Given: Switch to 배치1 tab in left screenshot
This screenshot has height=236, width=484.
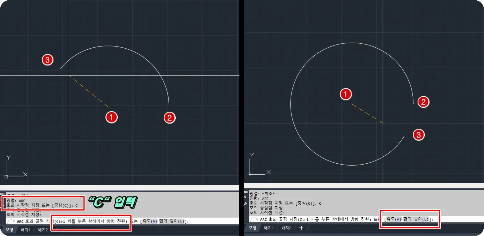Looking at the screenshot, I should [x=26, y=230].
